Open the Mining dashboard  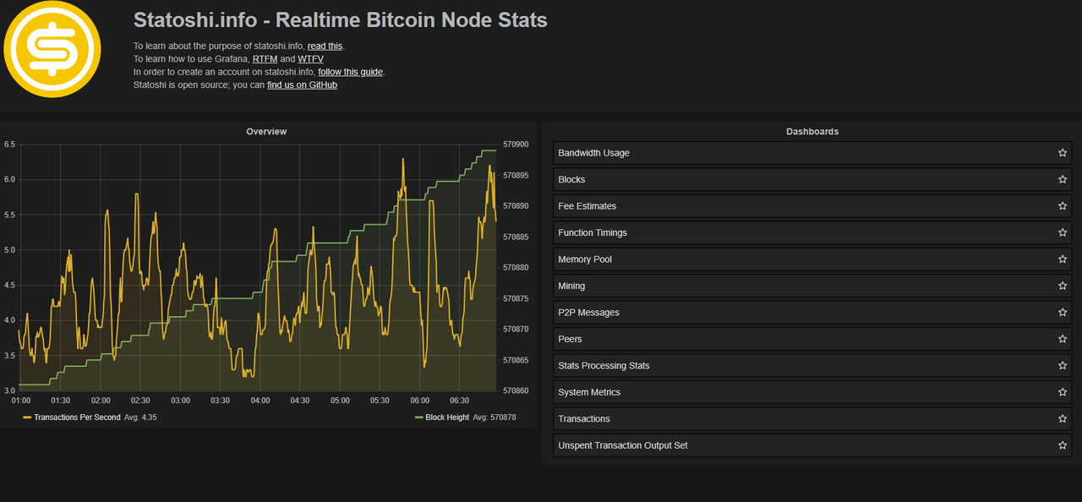[812, 286]
